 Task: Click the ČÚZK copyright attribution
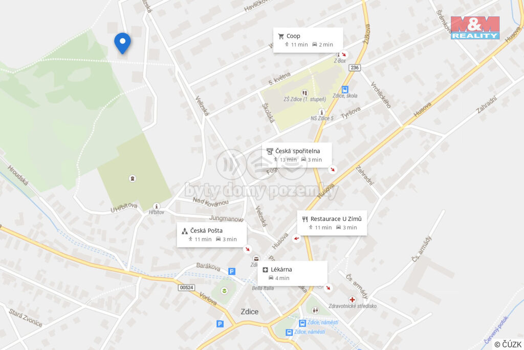pos(507,344)
